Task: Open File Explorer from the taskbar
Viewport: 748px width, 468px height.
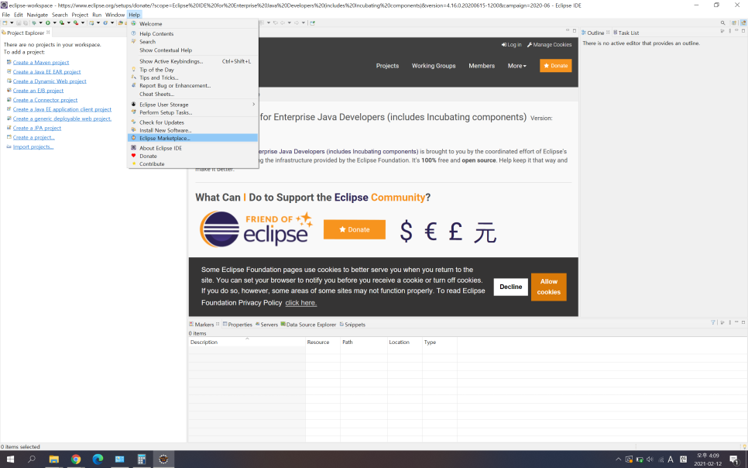Action: pos(54,459)
